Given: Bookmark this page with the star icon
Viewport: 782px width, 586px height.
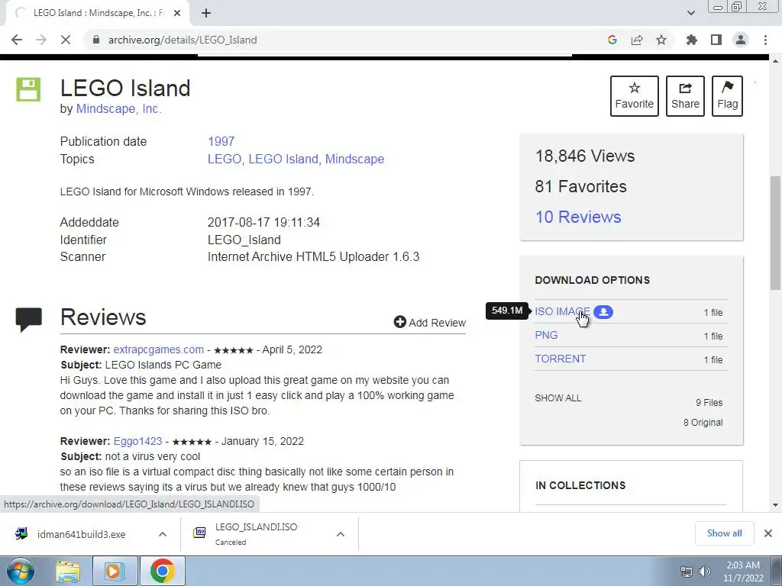Looking at the screenshot, I should (661, 40).
